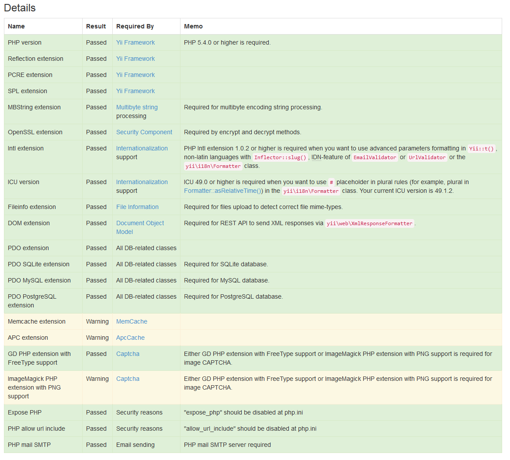The width and height of the screenshot is (510, 460).
Task: Open the Multibyte string link
Action: click(137, 107)
